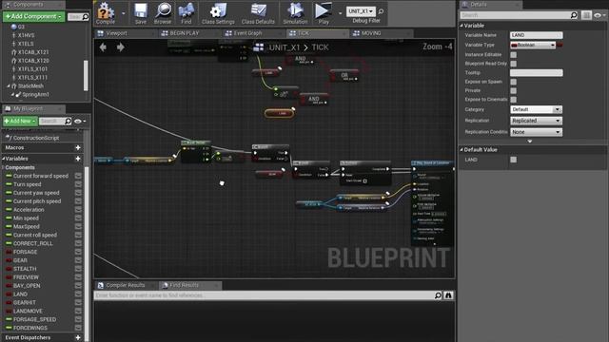Click the UNIT_X1 breadcrumb
The height and width of the screenshot is (342, 609).
click(285, 47)
